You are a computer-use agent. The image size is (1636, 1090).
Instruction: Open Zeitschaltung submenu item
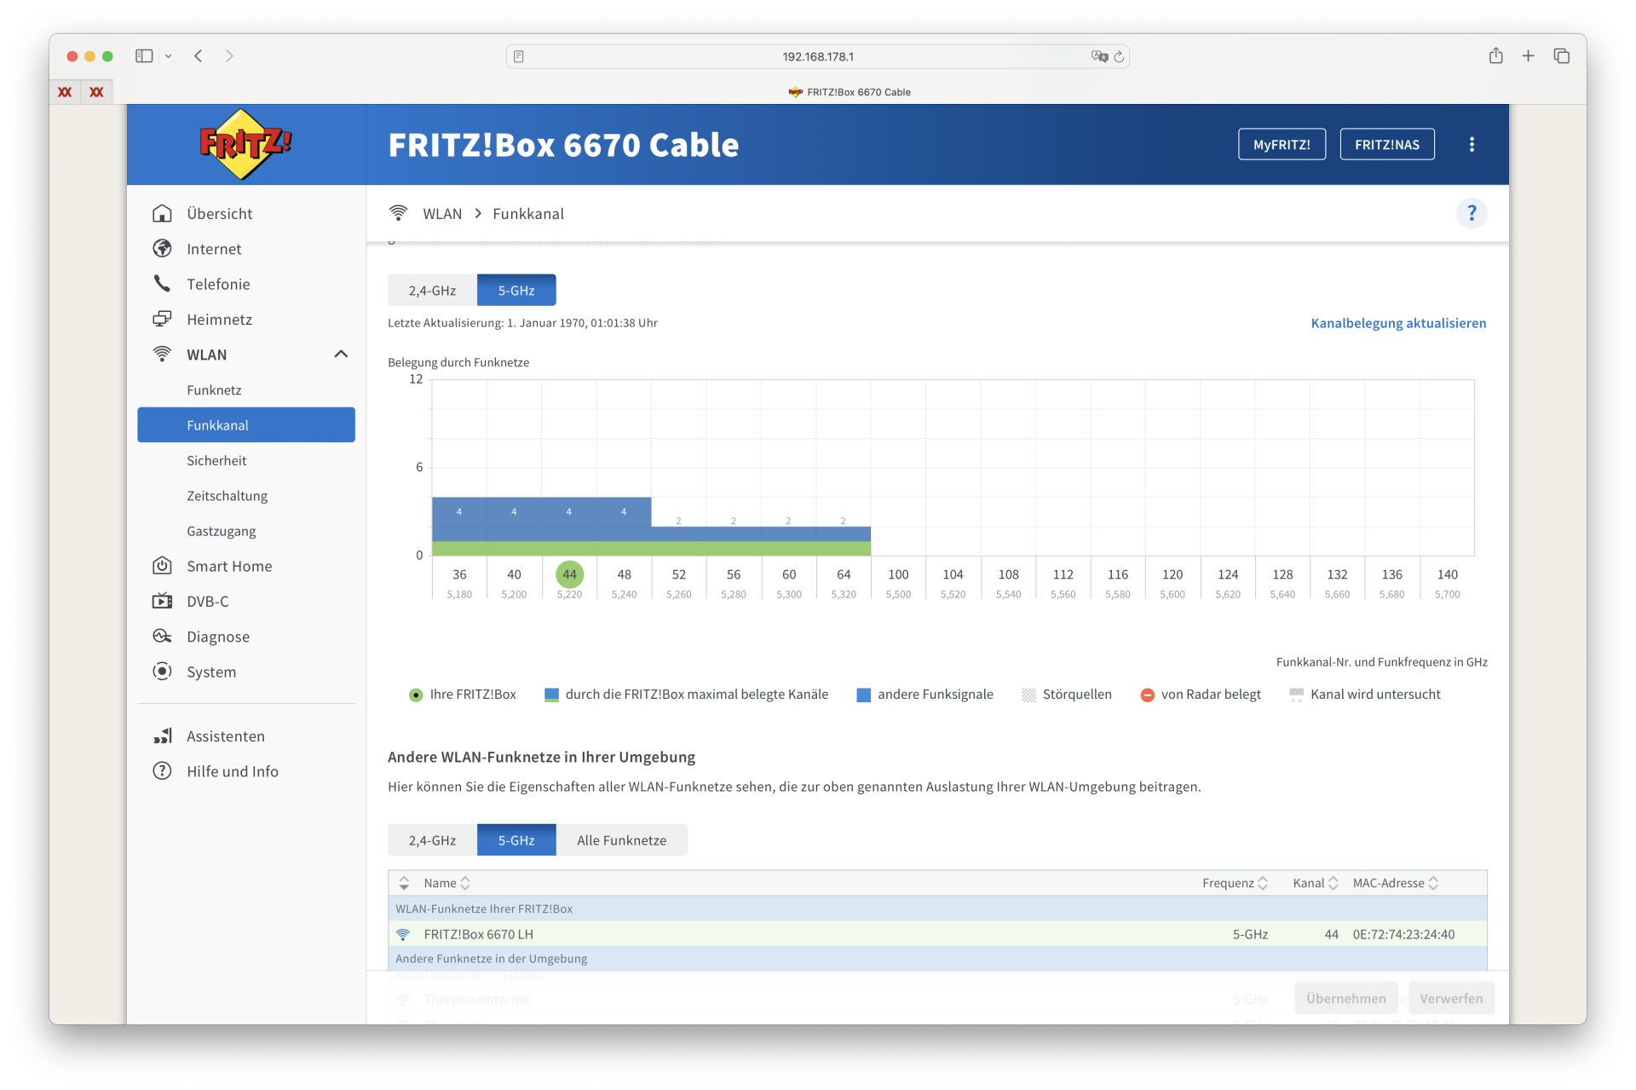click(245, 495)
